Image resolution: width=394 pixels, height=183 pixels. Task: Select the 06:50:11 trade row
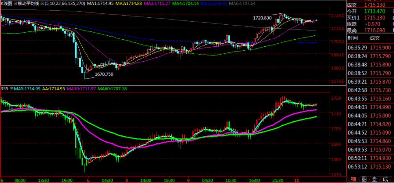[x=370, y=158]
